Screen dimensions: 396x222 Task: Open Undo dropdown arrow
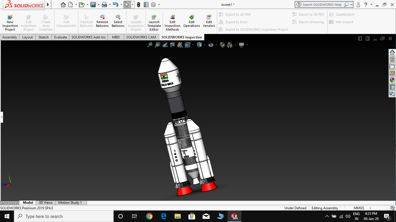121,5
